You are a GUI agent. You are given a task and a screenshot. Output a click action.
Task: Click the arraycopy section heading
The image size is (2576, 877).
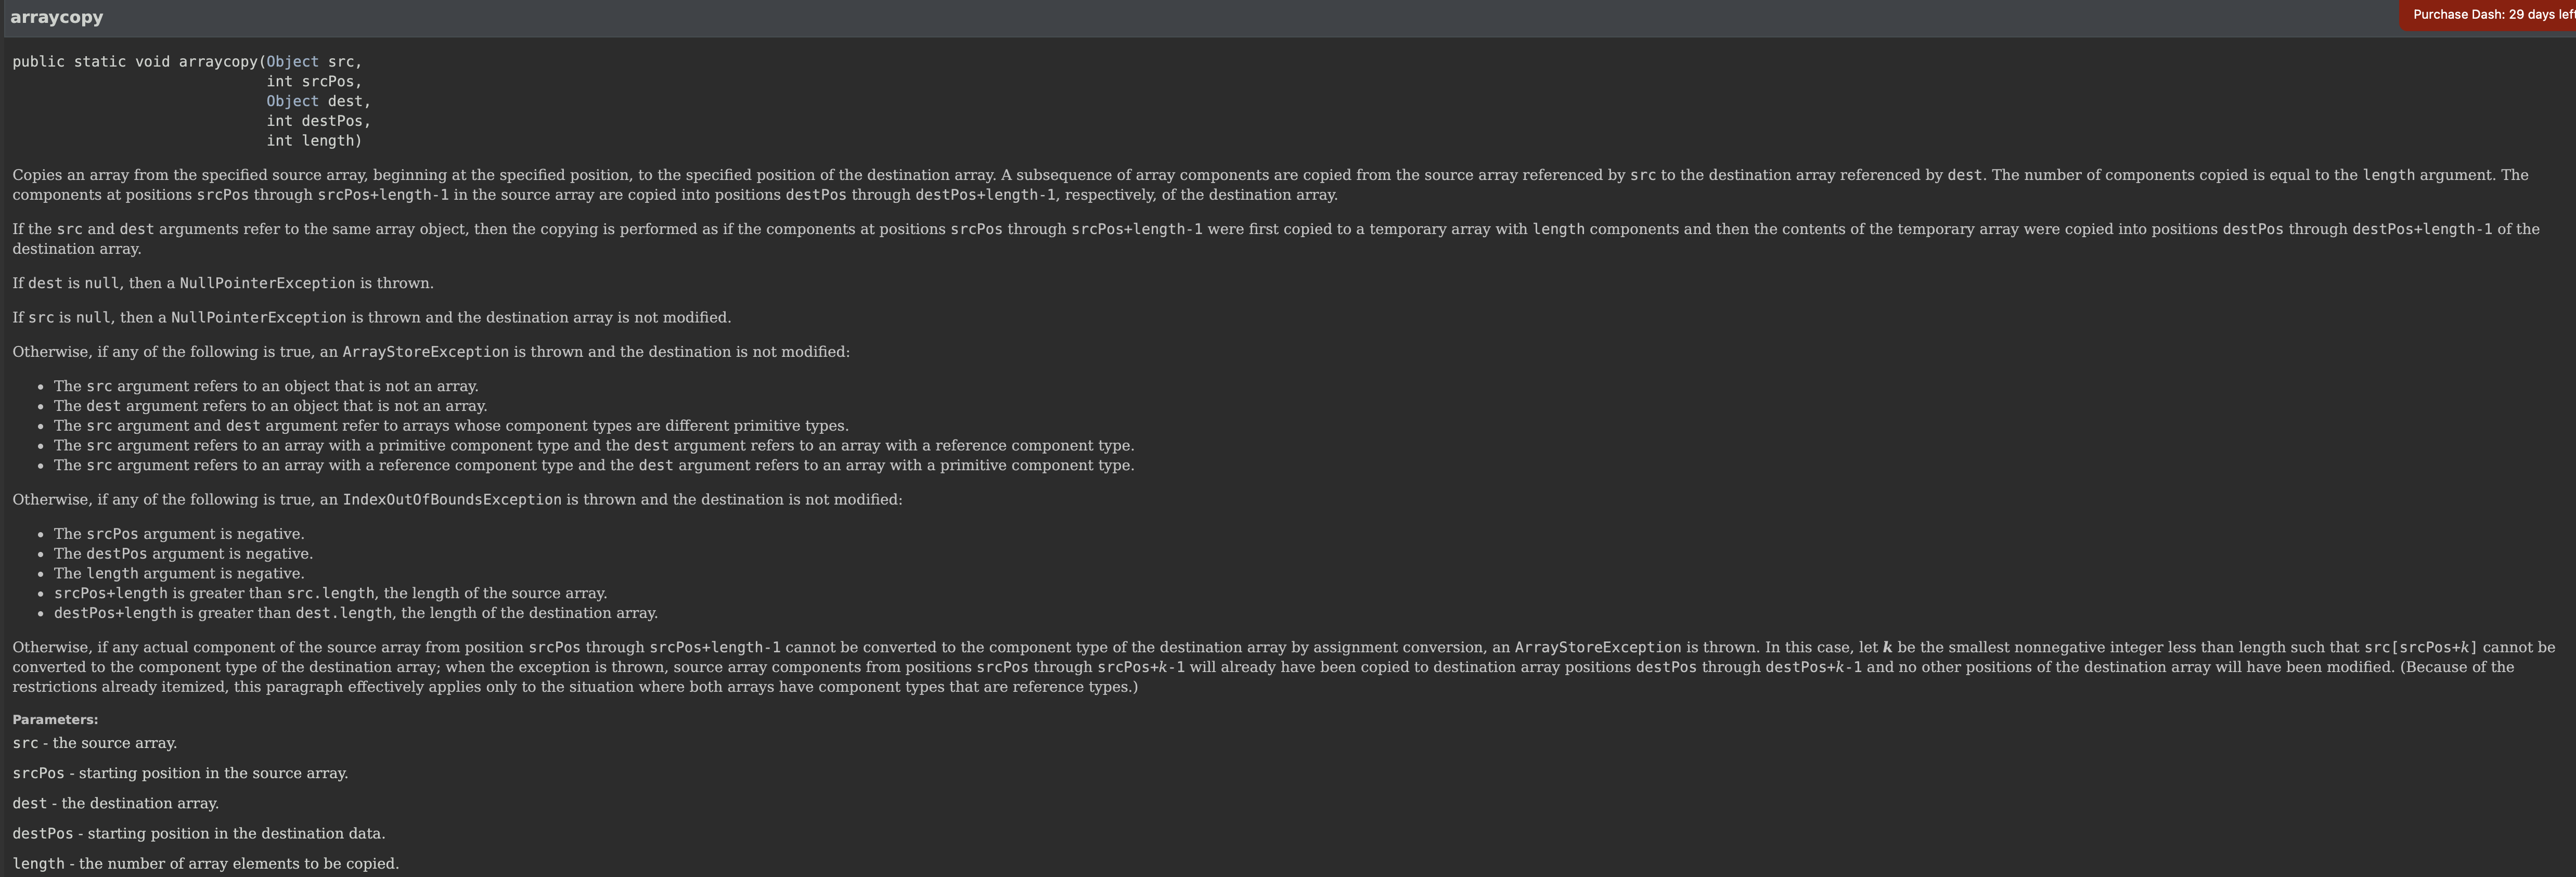point(57,17)
